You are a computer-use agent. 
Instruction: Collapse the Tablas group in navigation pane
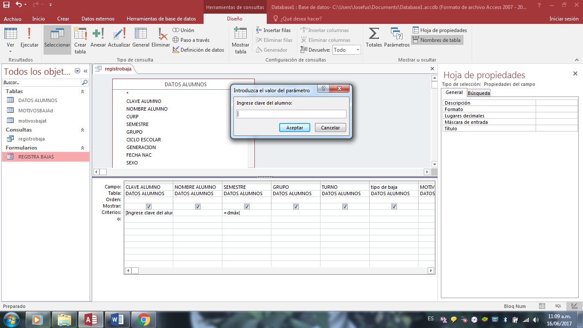point(82,91)
